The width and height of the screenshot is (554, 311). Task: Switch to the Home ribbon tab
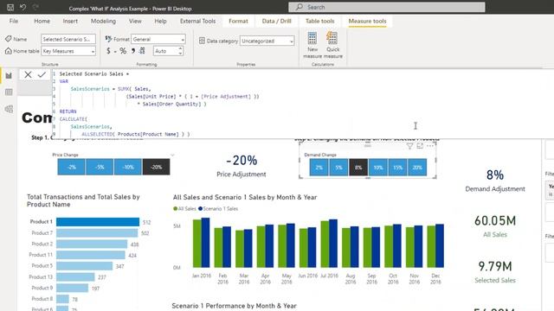42,21
